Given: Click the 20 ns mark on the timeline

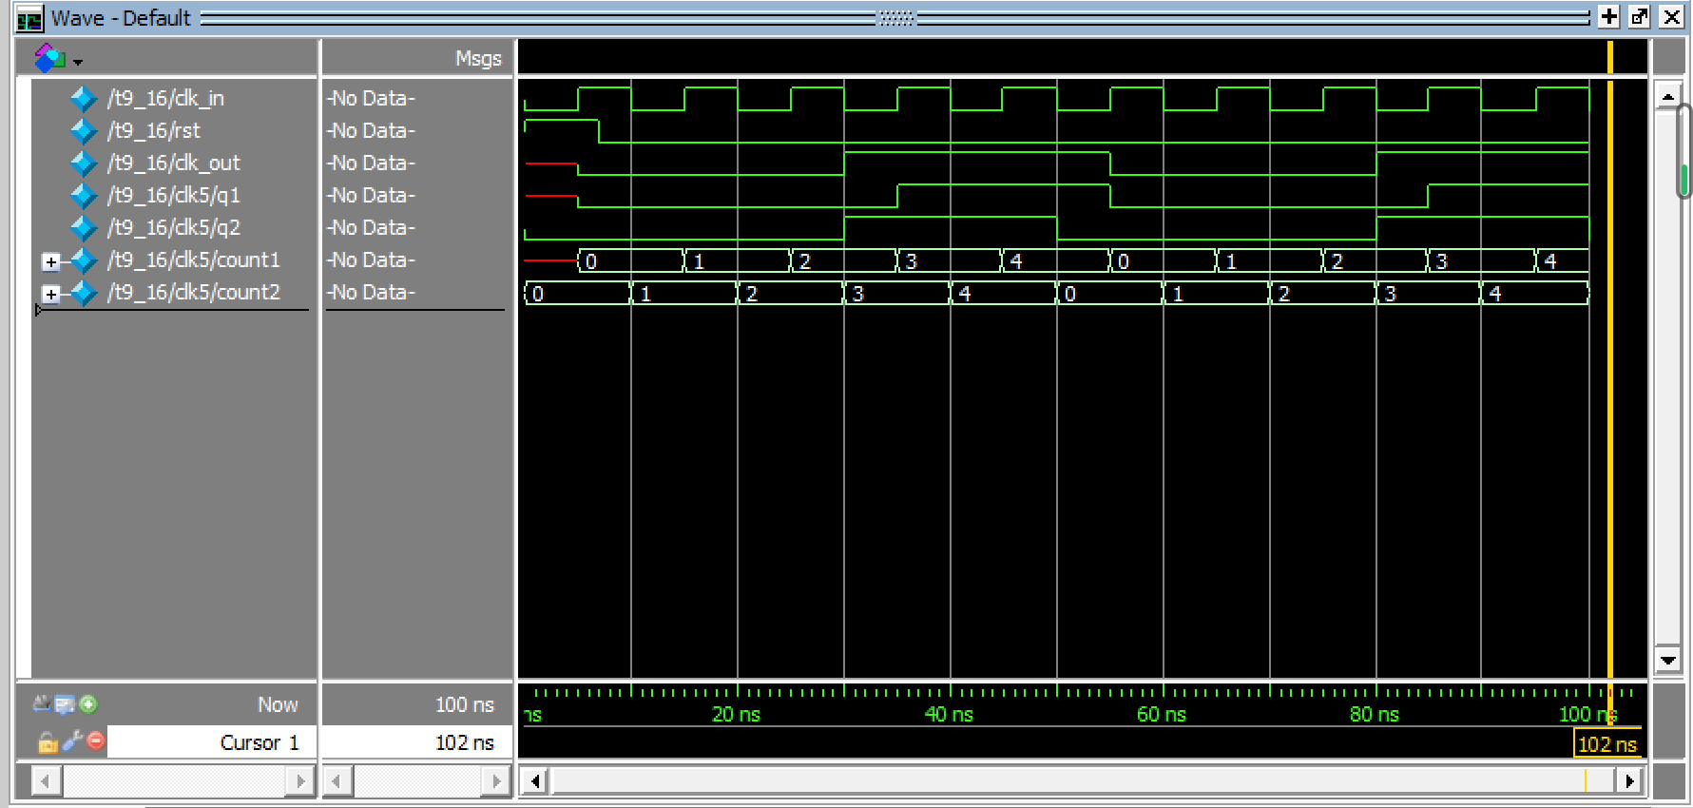Looking at the screenshot, I should point(737,714).
